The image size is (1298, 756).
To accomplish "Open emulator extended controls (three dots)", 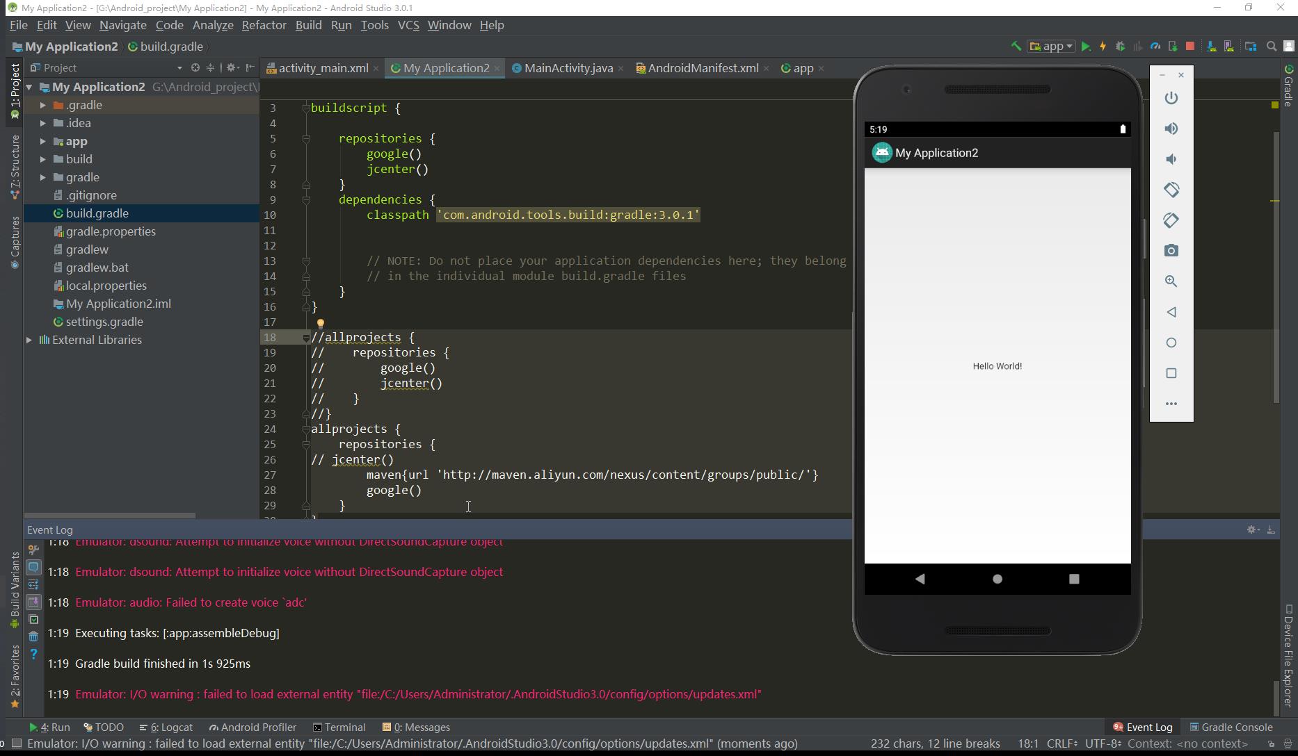I will click(x=1171, y=404).
